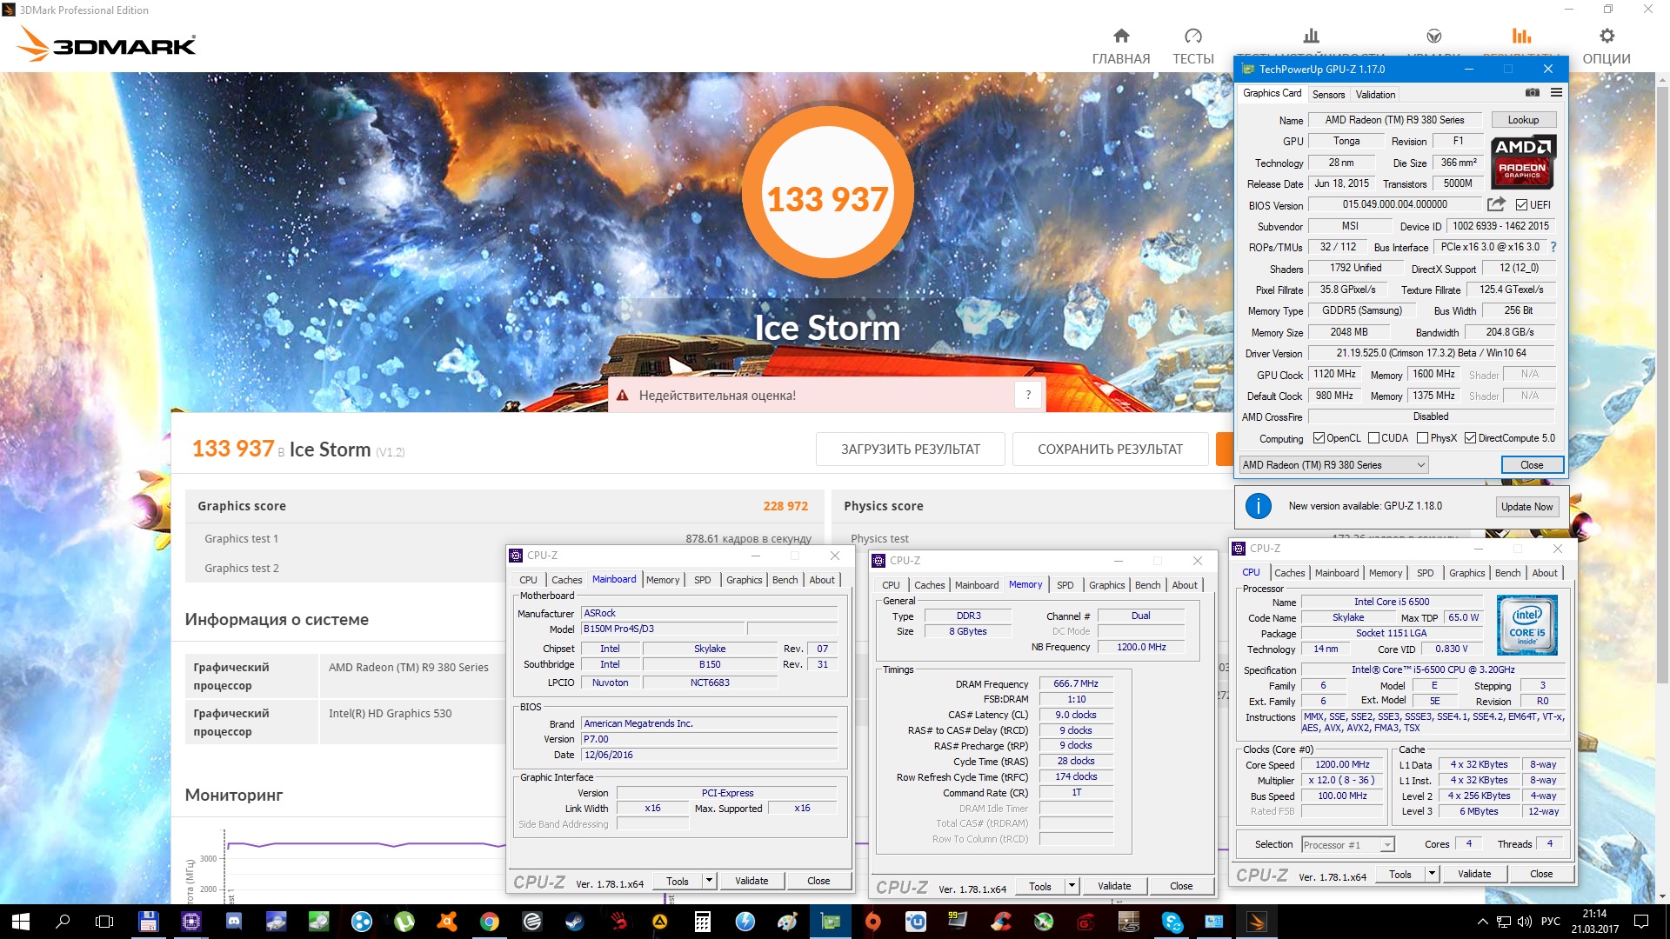Open Origin from the taskbar
Image resolution: width=1670 pixels, height=939 pixels.
[873, 922]
